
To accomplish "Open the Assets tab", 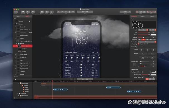I will (x=152, y=16).
